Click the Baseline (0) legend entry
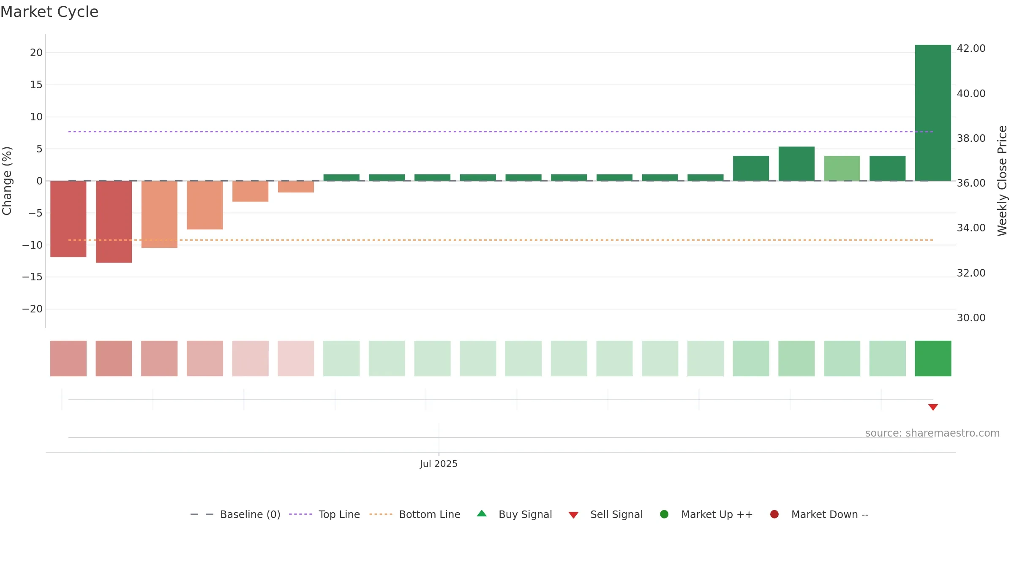The height and width of the screenshot is (570, 1014). [235, 514]
